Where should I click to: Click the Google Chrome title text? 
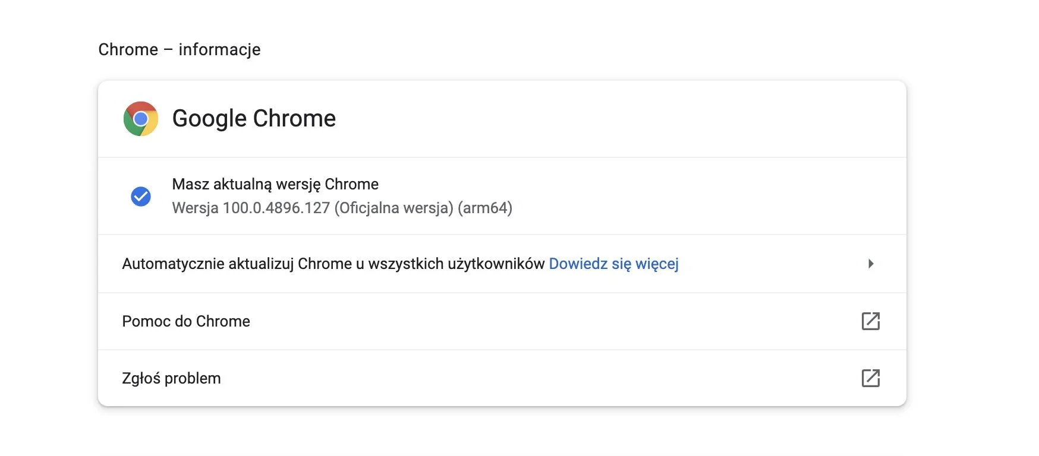point(254,119)
